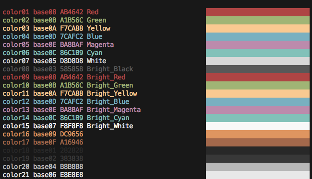Select the gray swatch beside color20 B8B8B8

click(x=258, y=167)
